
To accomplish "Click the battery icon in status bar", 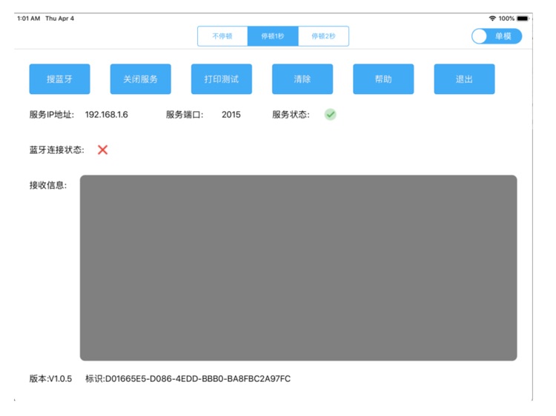I will pyautogui.click(x=523, y=18).
